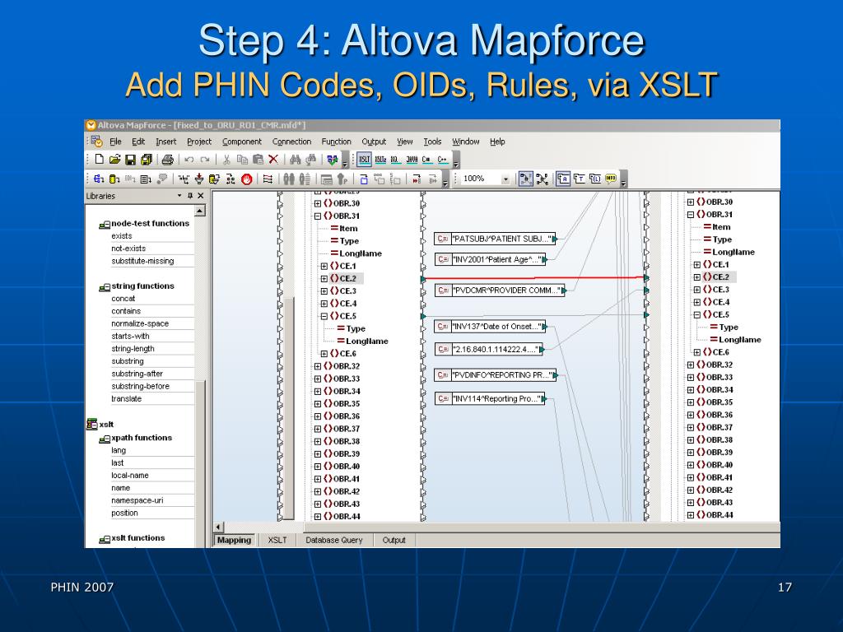Collapse the string functions library group
The height and width of the screenshot is (632, 843).
[x=105, y=287]
